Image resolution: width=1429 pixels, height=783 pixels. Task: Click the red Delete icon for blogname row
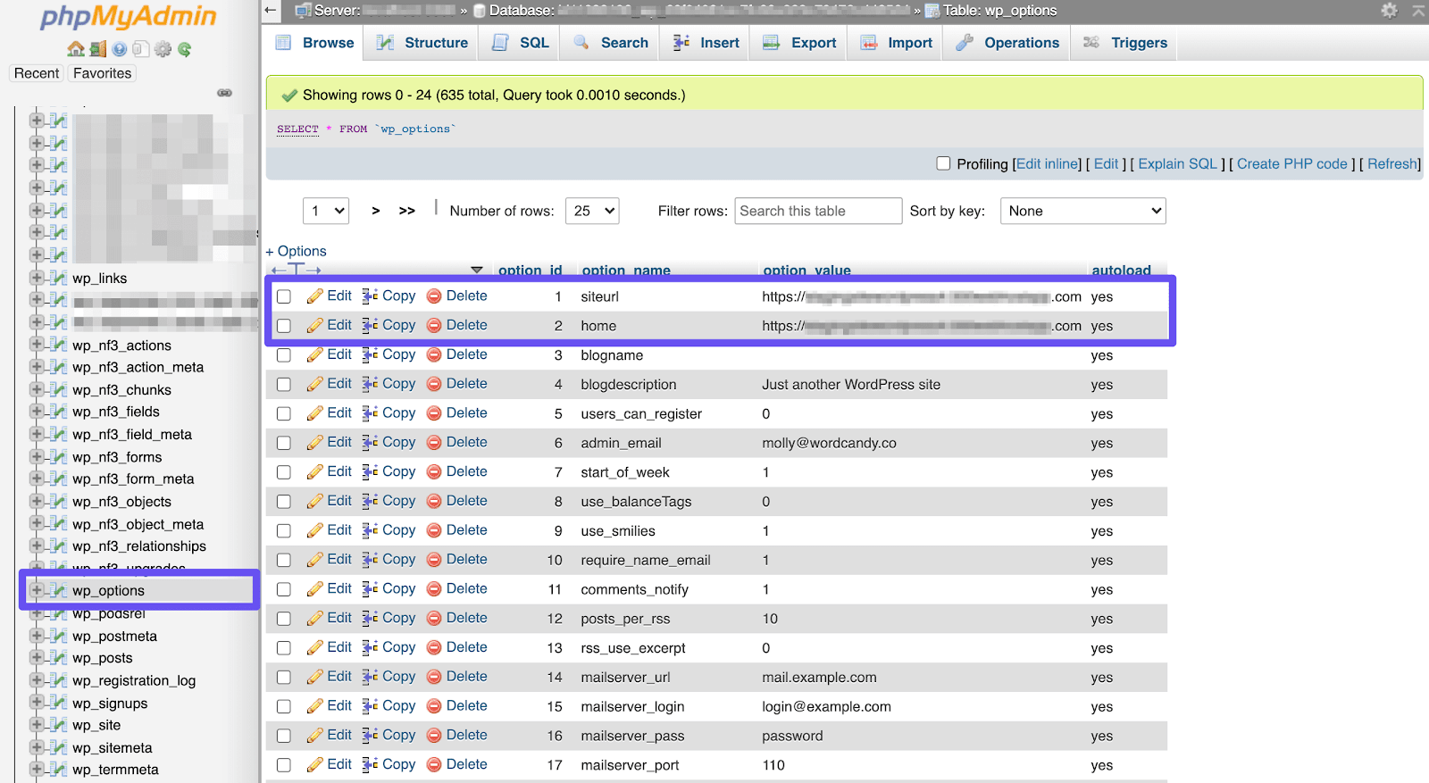click(434, 355)
